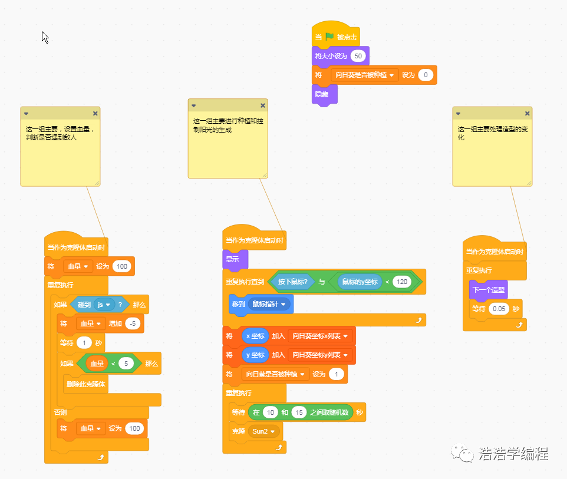The width and height of the screenshot is (567, 479).
Task: Click the 当作为克隆体启动时 hat above the 下一个造型 loop
Action: click(495, 250)
